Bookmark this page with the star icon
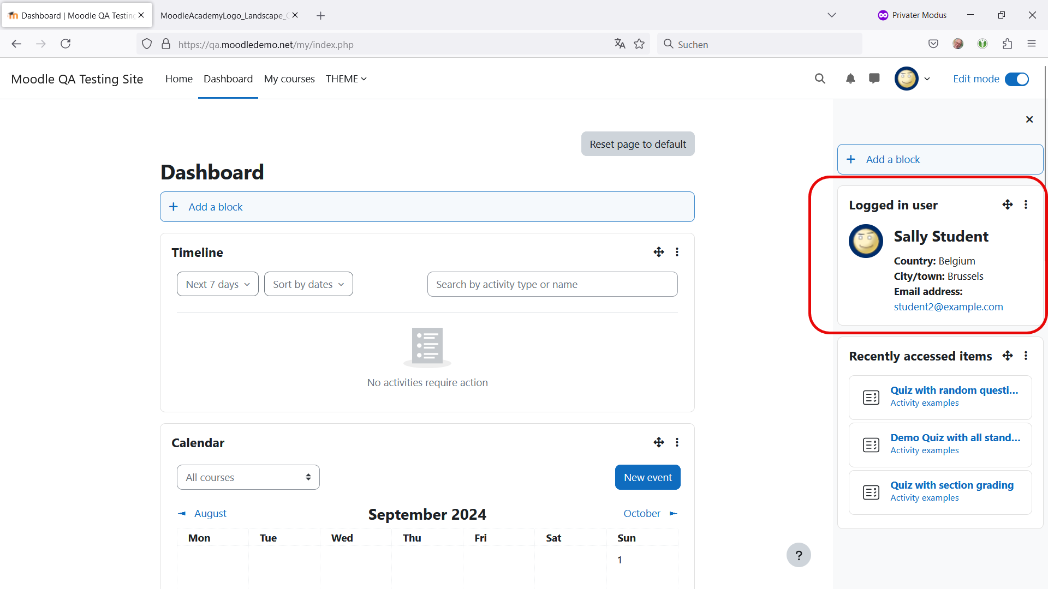 (639, 44)
